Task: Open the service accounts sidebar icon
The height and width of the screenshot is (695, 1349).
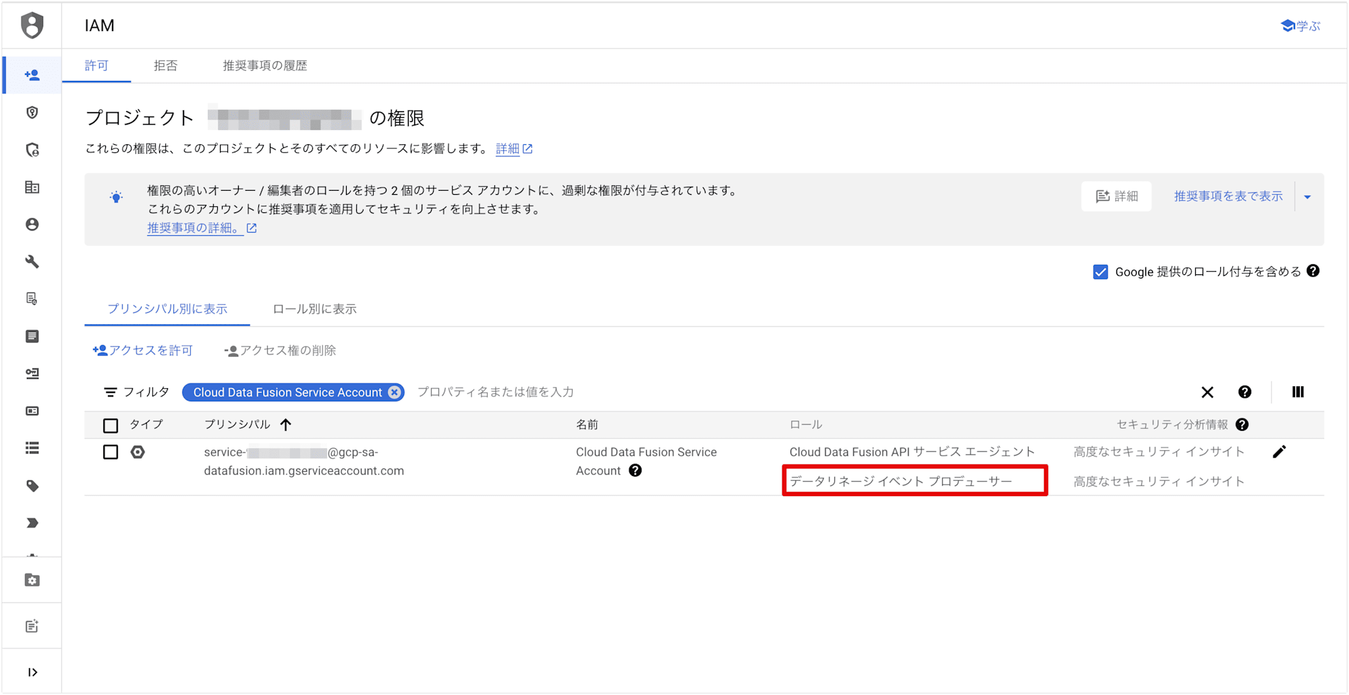Action: pyautogui.click(x=32, y=373)
